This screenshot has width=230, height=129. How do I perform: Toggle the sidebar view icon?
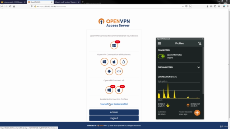point(215,6)
